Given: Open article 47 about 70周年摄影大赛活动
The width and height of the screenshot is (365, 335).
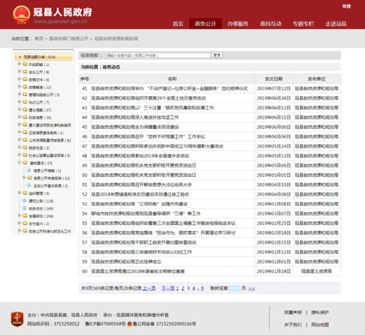Looking at the screenshot, I should (157, 146).
